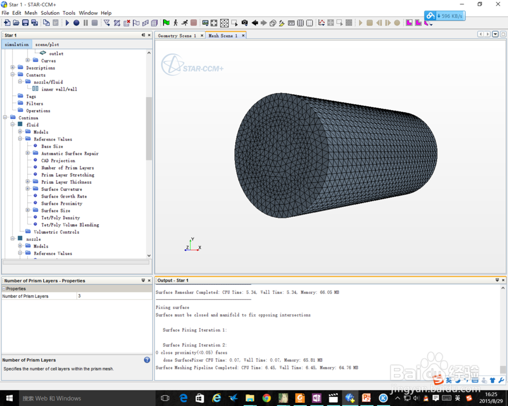Click the blue circle step icon
This screenshot has height=406, width=508.
pyautogui.click(x=77, y=23)
